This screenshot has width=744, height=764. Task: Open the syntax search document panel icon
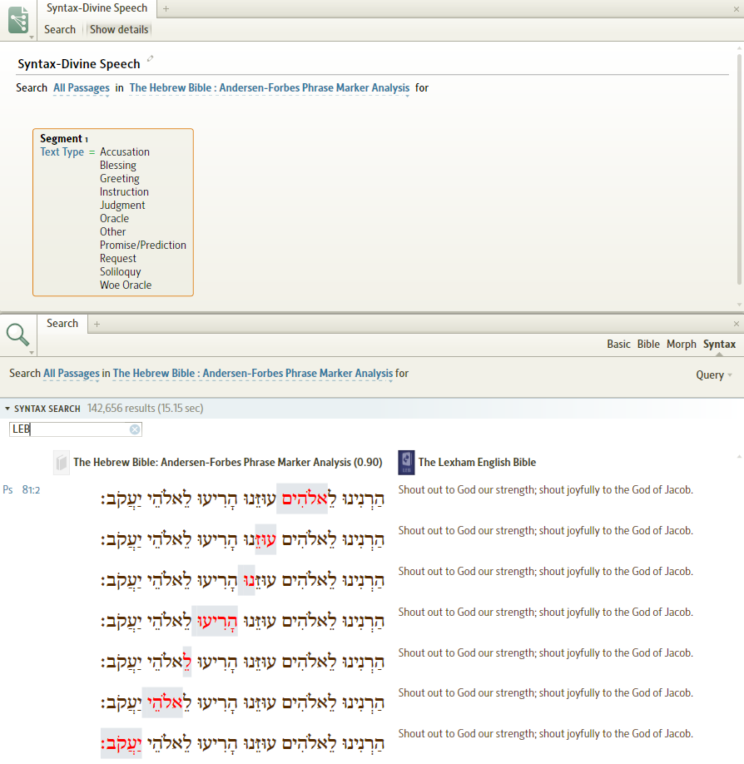18,20
